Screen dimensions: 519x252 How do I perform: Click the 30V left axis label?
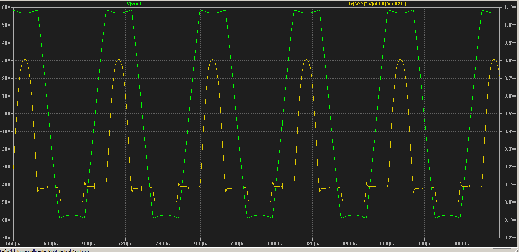(7, 60)
